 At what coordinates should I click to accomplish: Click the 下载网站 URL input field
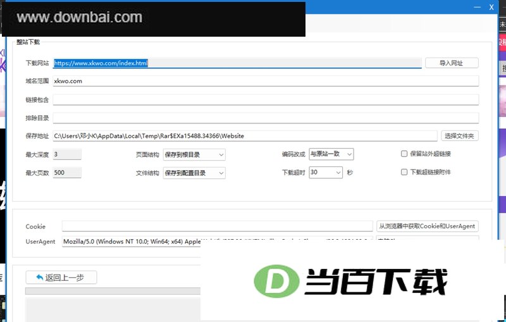pos(237,63)
